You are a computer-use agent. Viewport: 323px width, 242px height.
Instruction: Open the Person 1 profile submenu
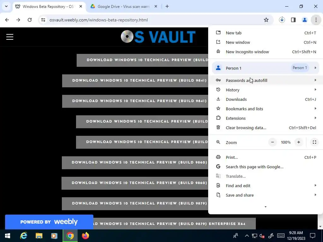pyautogui.click(x=266, y=68)
